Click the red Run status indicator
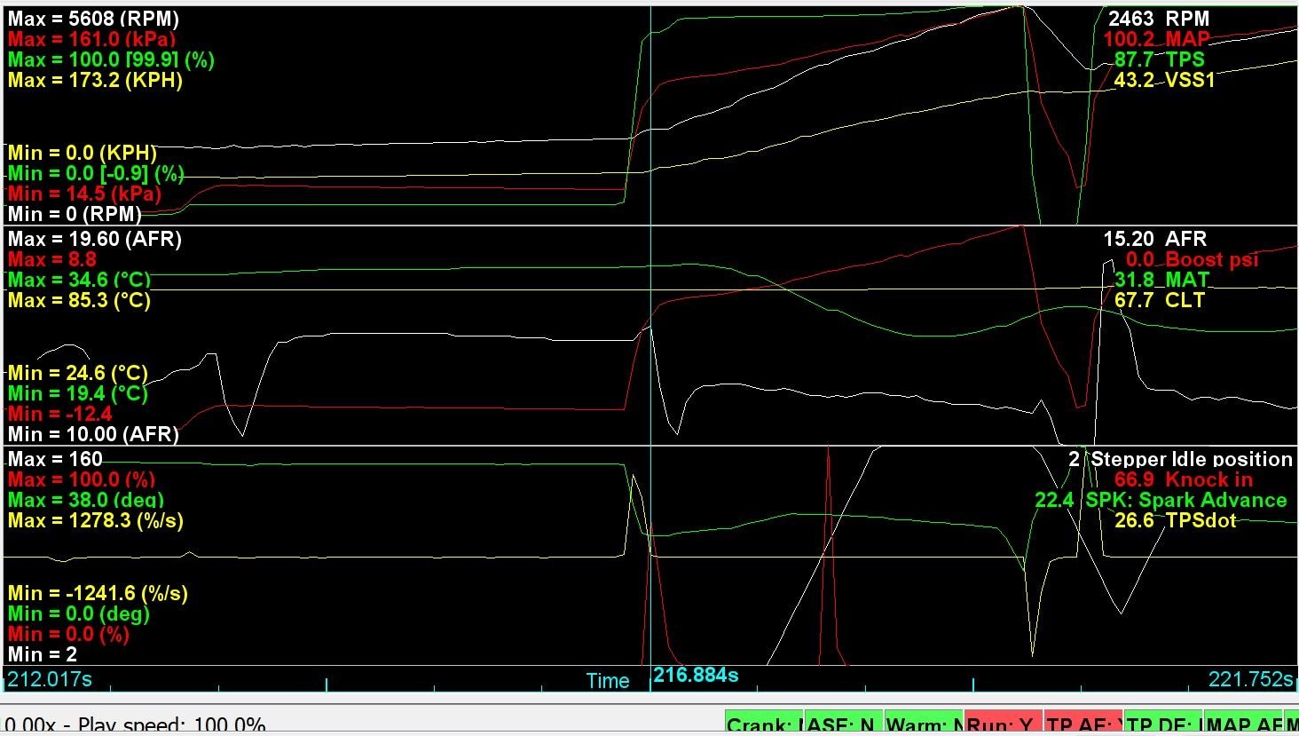Image resolution: width=1299 pixels, height=736 pixels. [1003, 724]
